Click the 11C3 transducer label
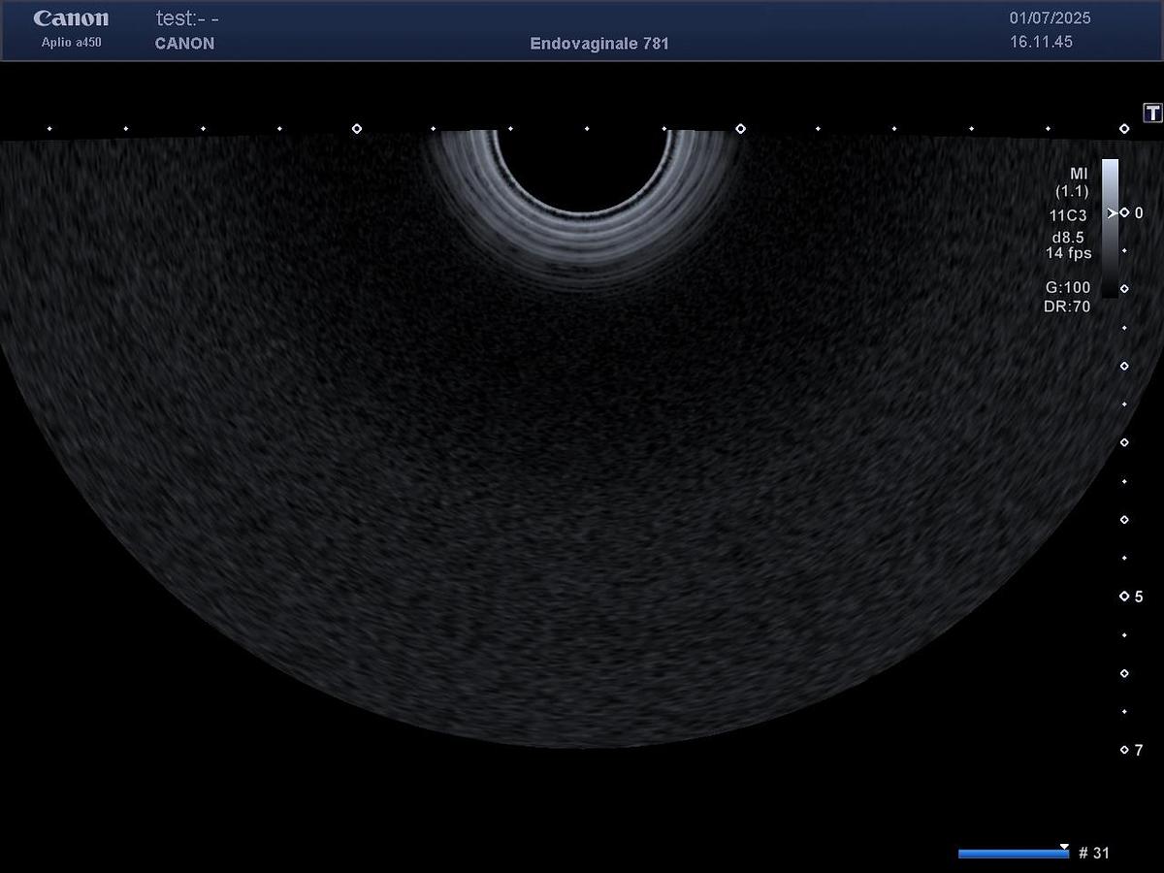 click(1068, 216)
